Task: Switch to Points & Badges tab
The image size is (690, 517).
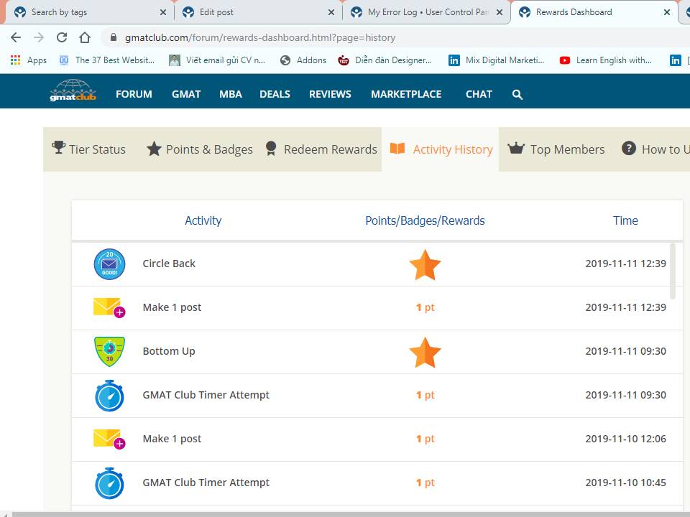Action: [x=200, y=149]
